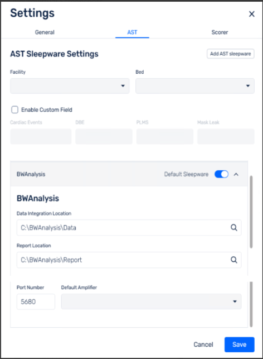Enable Custom Field checkbox
The width and height of the screenshot is (263, 359).
(15, 109)
